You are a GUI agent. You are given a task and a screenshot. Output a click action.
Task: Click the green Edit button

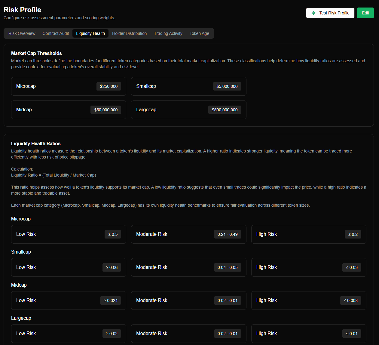tap(365, 13)
